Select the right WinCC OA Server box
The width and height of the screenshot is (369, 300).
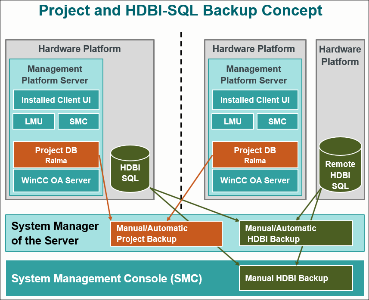pyautogui.click(x=255, y=180)
